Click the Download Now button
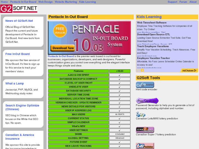199x149 pixels. pos(63,48)
